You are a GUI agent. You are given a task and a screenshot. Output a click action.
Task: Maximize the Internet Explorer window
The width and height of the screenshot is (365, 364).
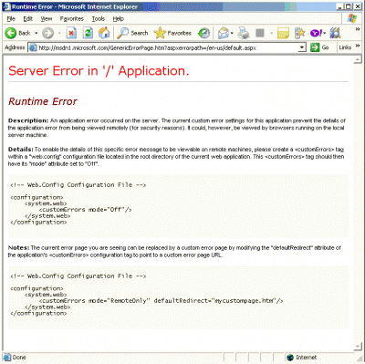[349, 6]
